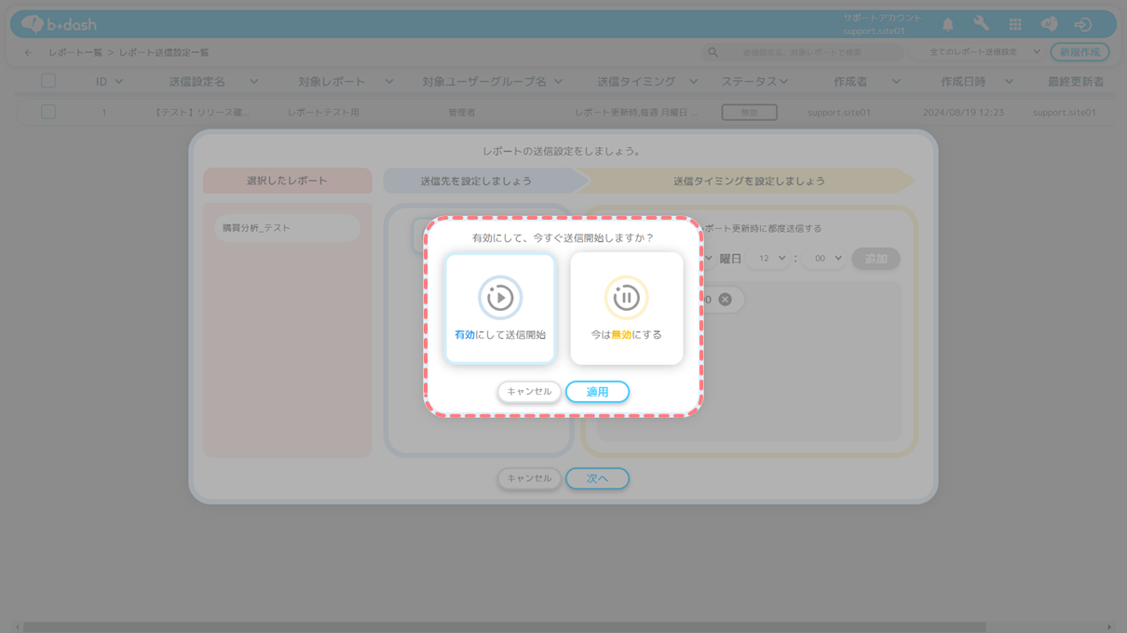Click the b→dash logo in the header
Image resolution: width=1127 pixels, height=633 pixels.
pos(59,24)
